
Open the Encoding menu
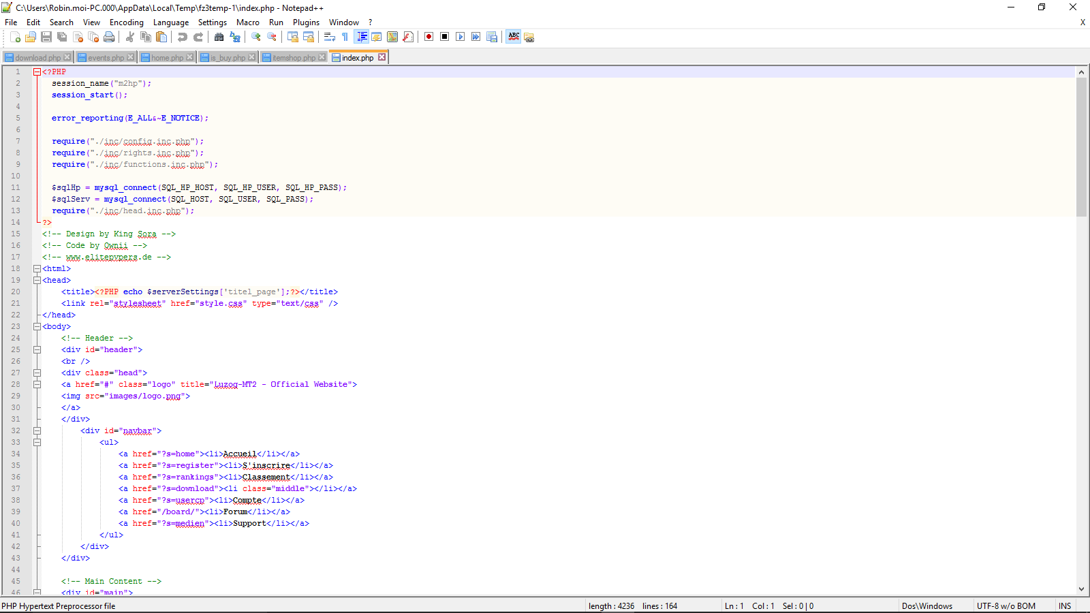(127, 22)
